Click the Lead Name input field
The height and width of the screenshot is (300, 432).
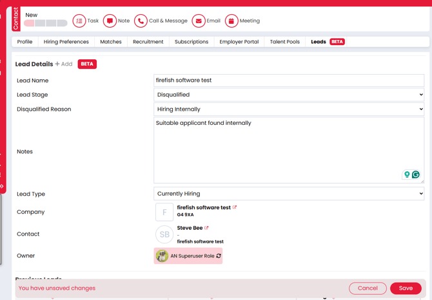[289, 80]
